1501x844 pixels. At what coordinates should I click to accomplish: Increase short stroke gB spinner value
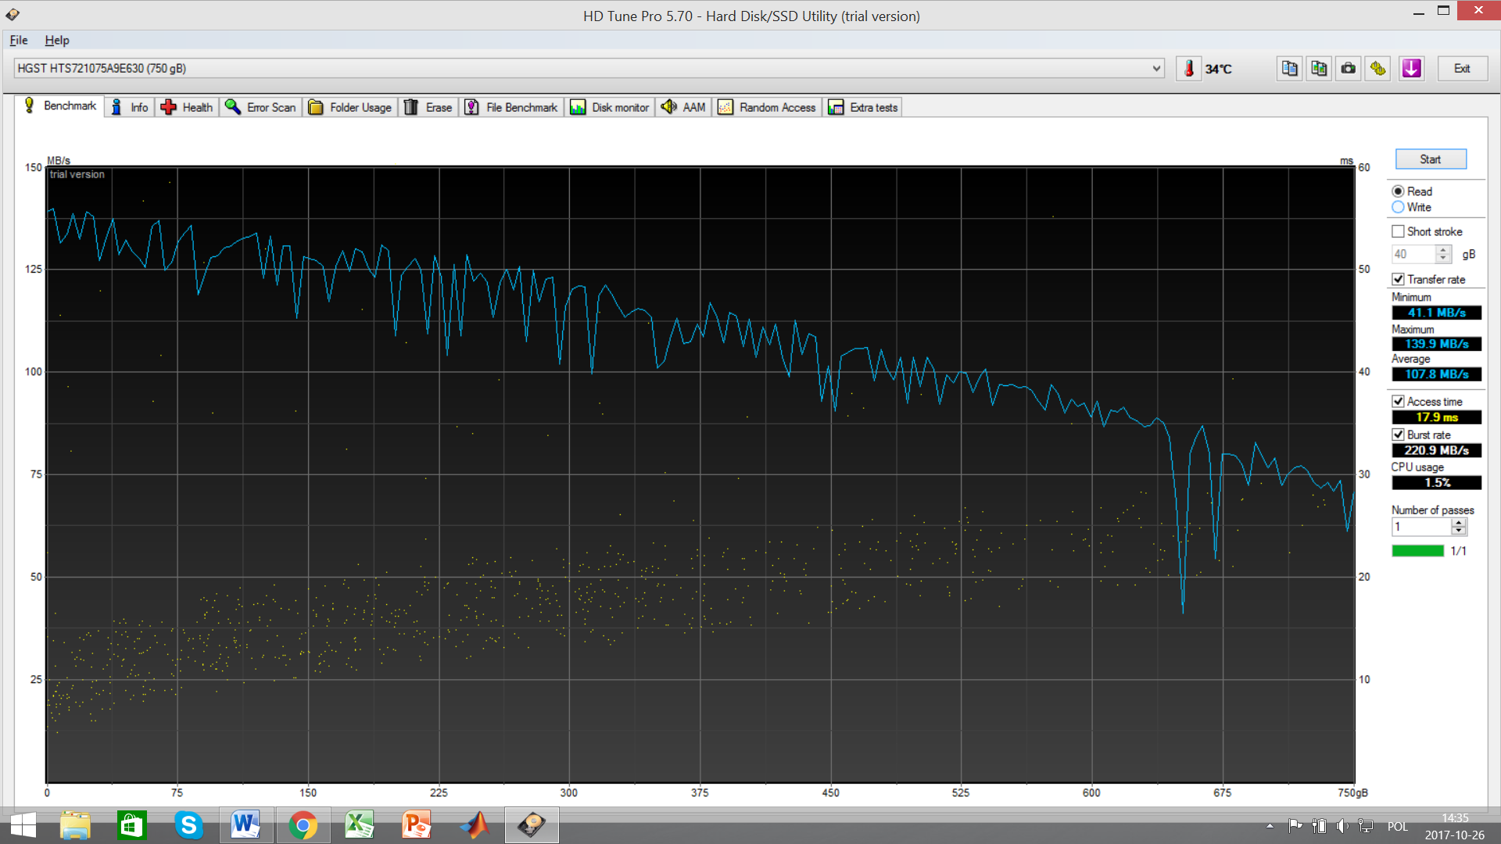point(1443,249)
